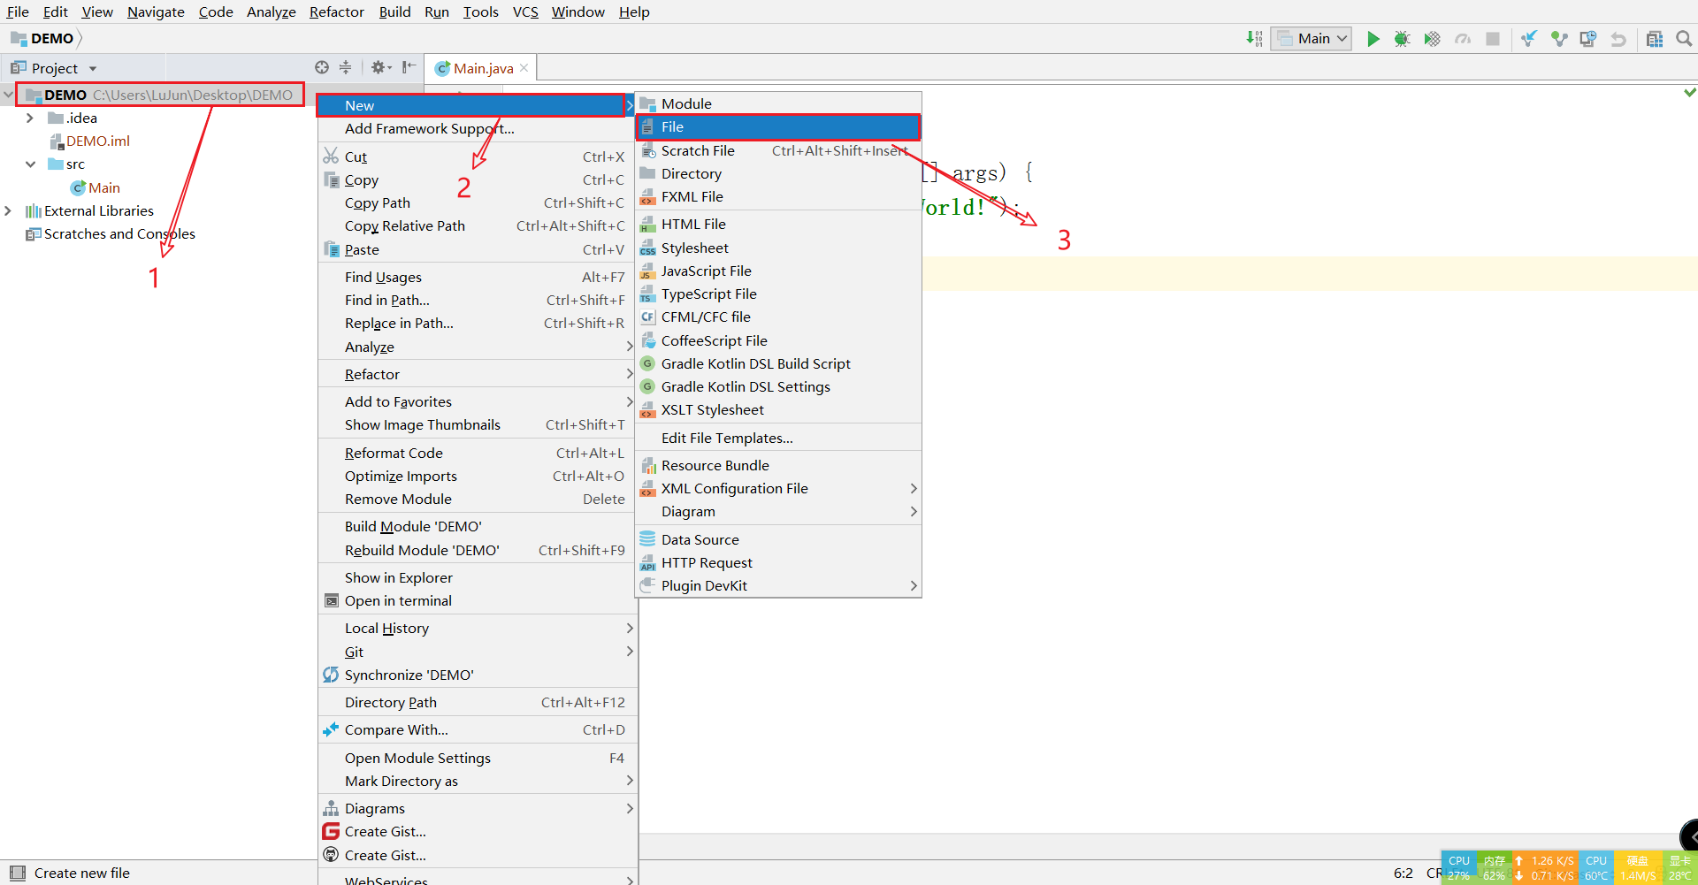Screen dimensions: 1698x885
Task: Select HTTP Request from New submenu
Action: [779, 562]
